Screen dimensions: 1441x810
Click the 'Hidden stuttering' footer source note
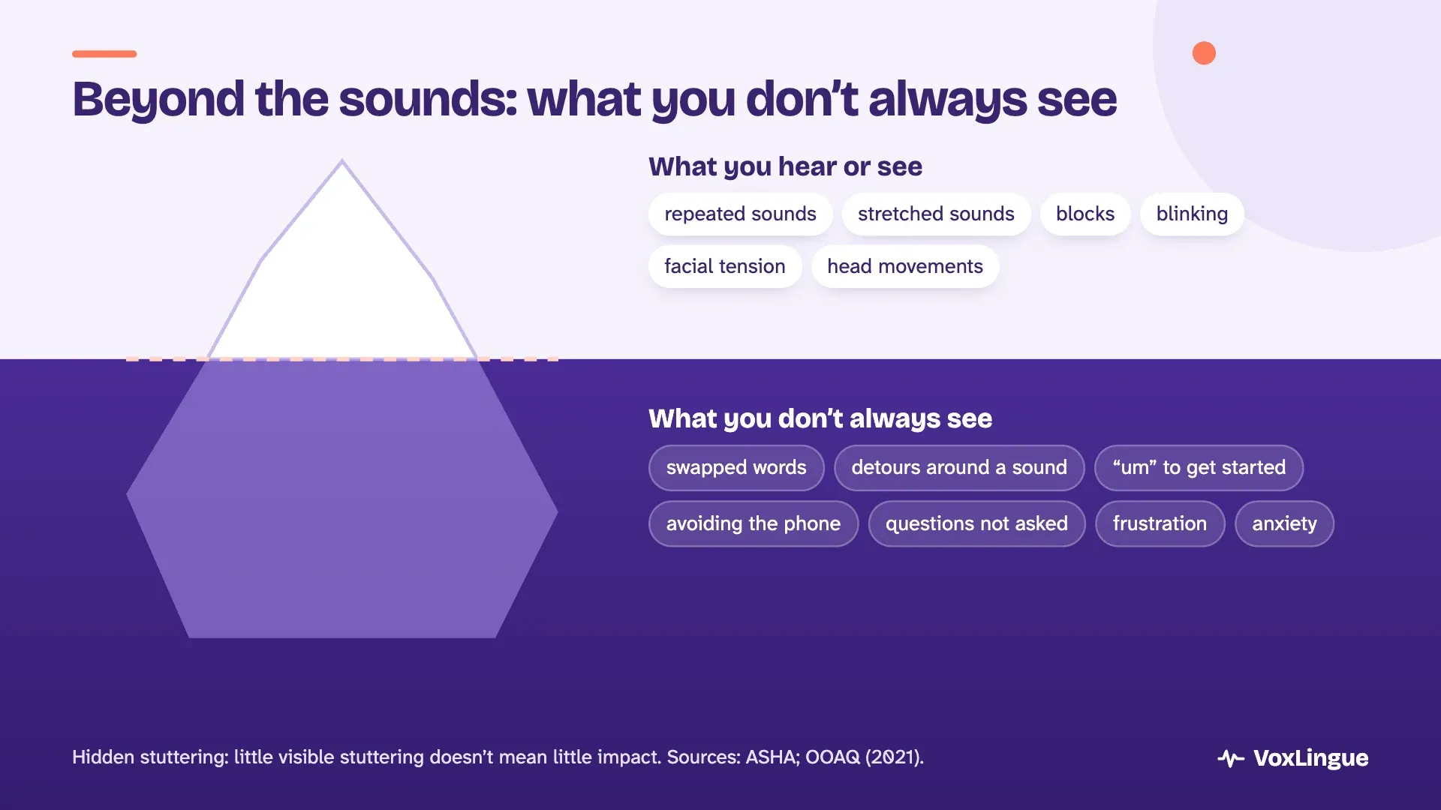click(x=498, y=757)
